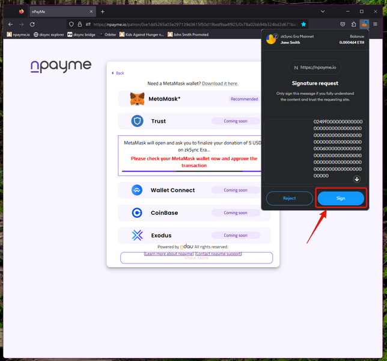The image size is (387, 361).
Task: Click the permissions icon in address bar
Action: click(x=88, y=24)
